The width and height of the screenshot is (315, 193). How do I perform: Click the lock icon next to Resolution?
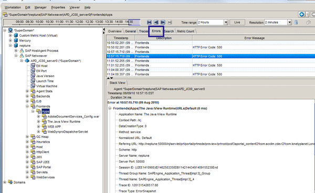tap(296, 22)
